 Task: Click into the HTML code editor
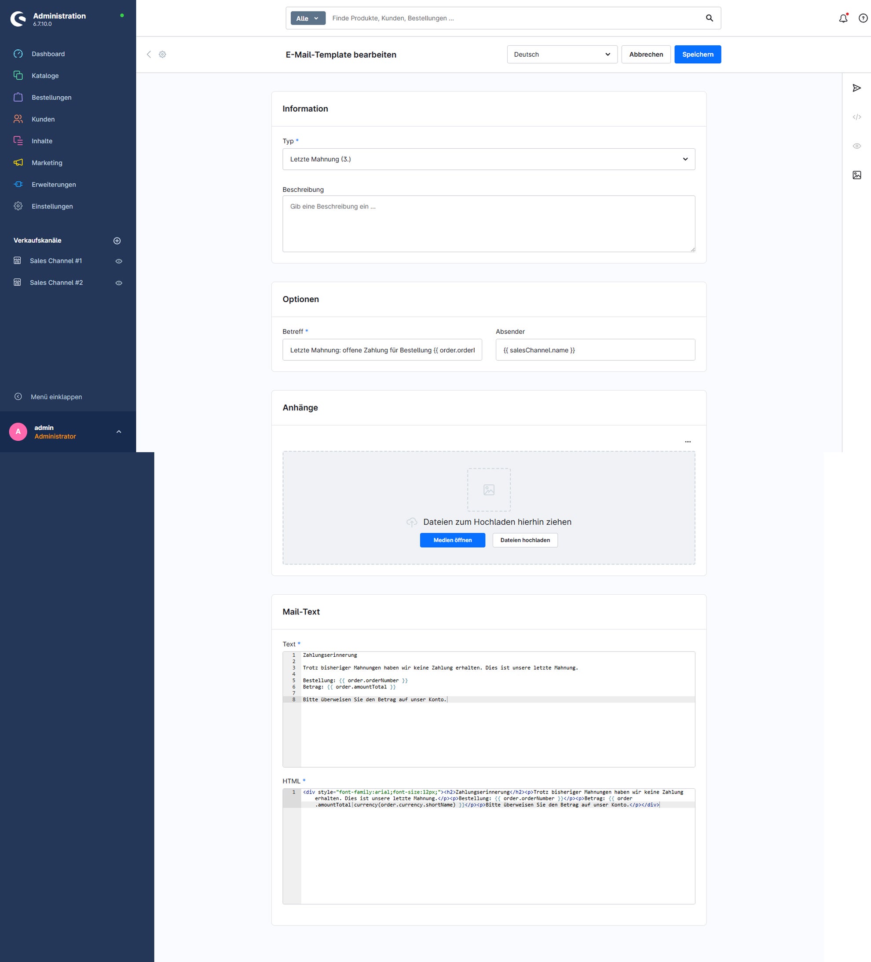point(489,846)
